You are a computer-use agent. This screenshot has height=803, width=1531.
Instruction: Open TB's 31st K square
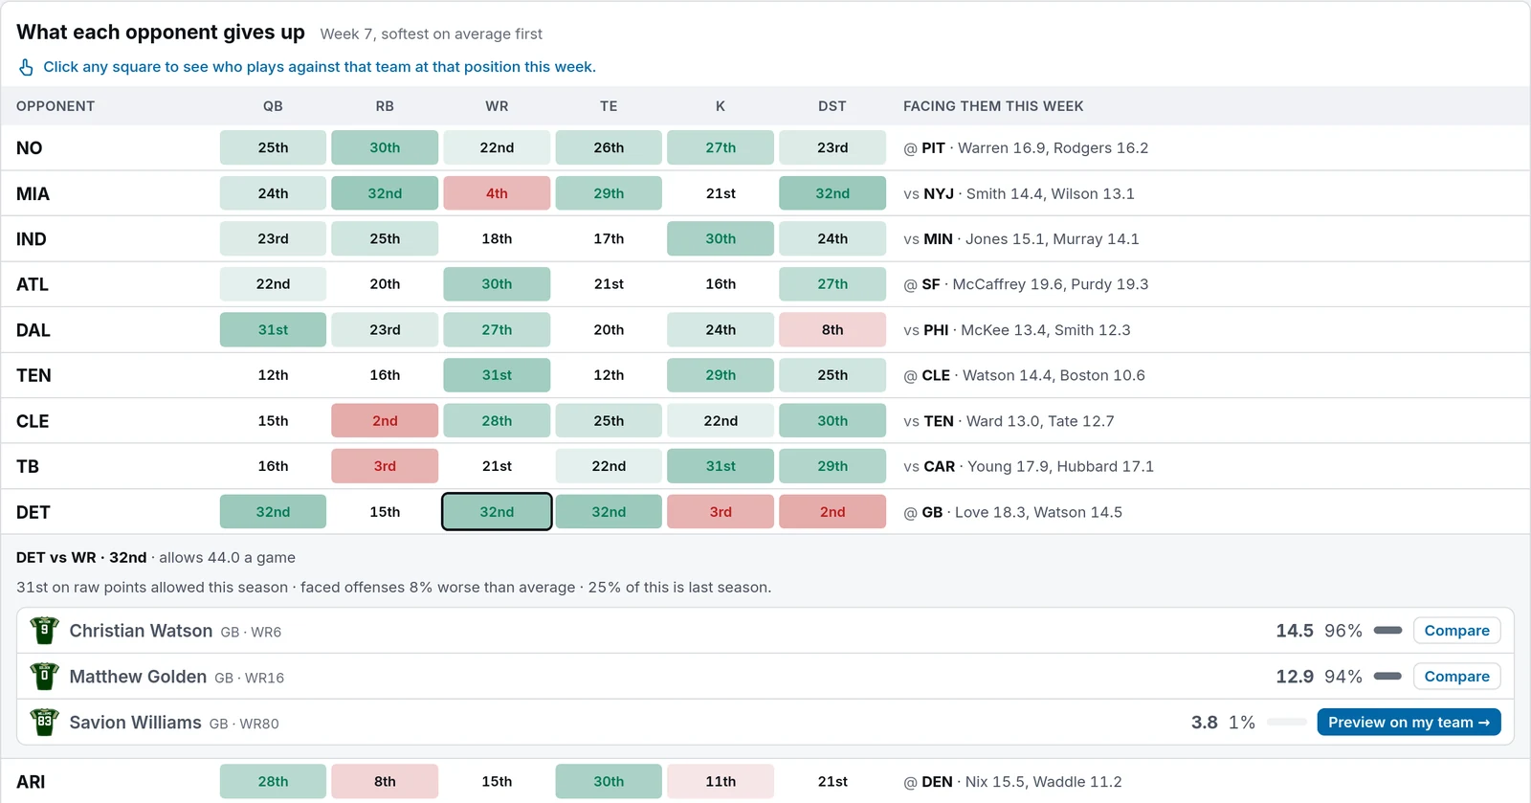tap(721, 466)
